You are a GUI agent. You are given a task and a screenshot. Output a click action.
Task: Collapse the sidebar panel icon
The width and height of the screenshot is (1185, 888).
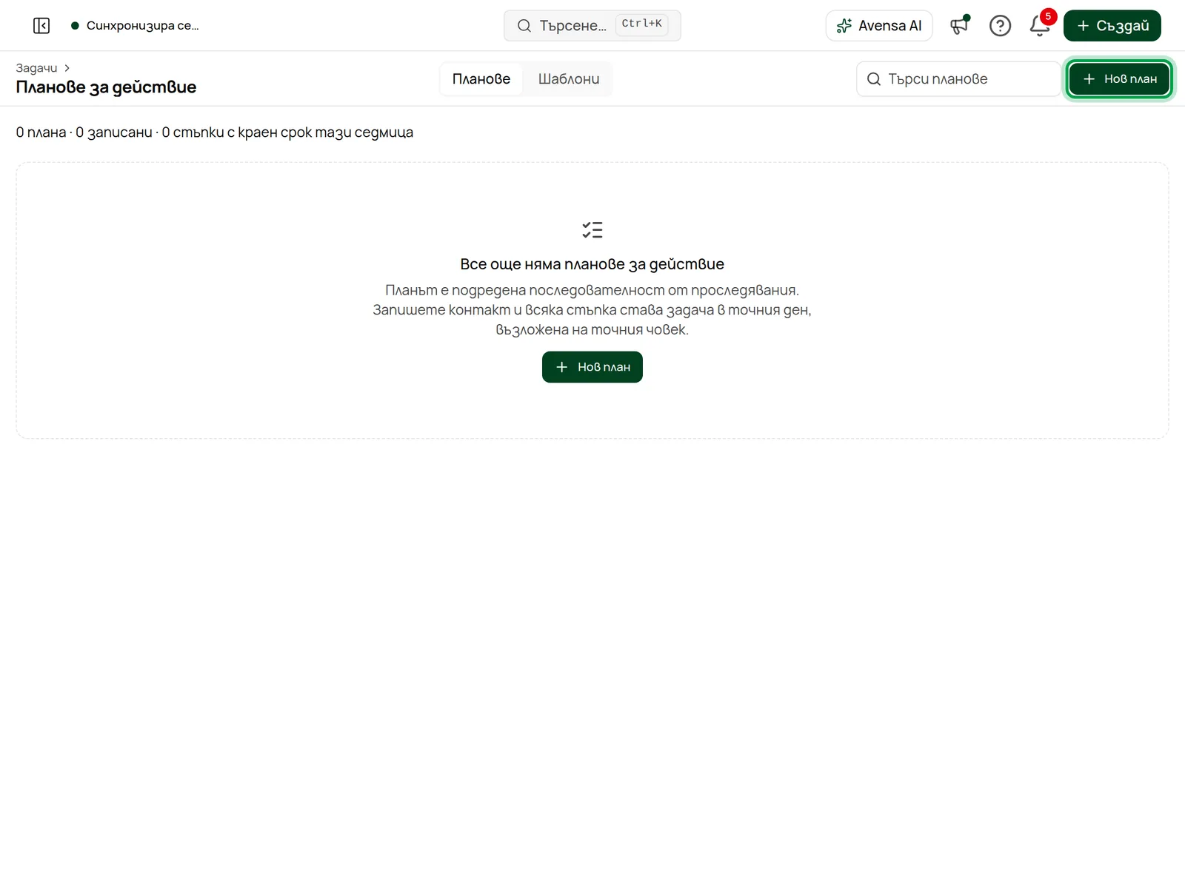[x=41, y=26]
